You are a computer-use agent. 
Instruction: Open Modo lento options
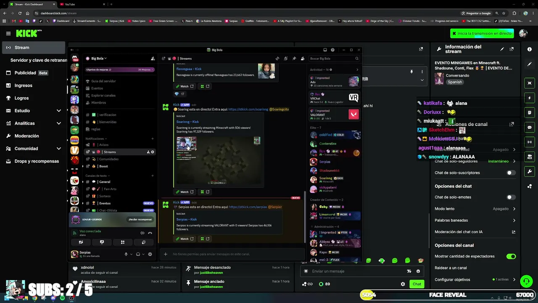(475, 209)
